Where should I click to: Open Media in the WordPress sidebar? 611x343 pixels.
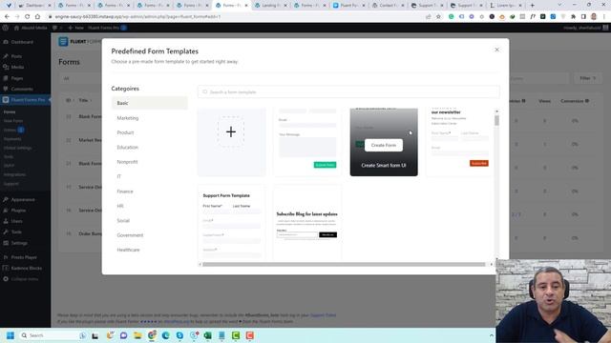(x=17, y=68)
